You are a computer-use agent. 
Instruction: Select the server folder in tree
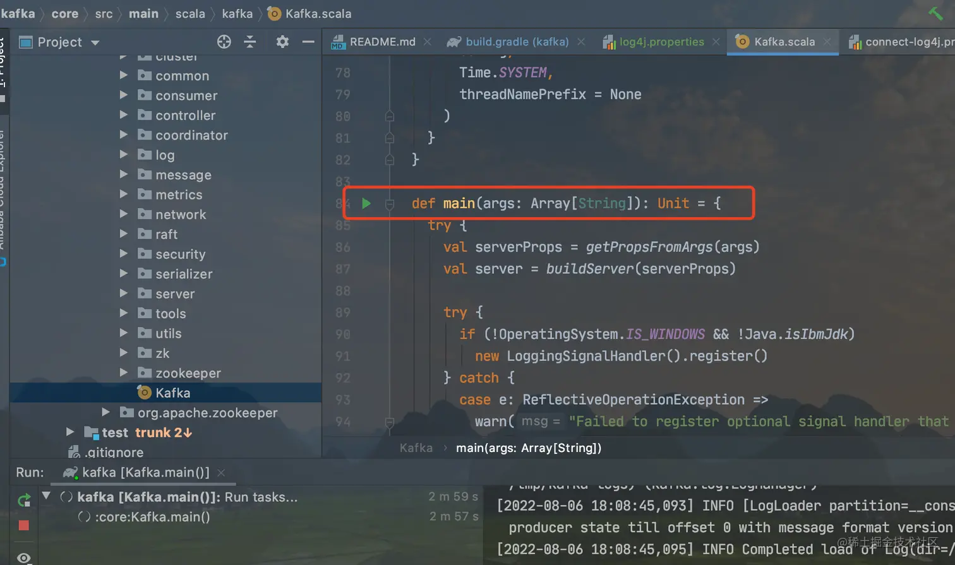[x=175, y=294]
